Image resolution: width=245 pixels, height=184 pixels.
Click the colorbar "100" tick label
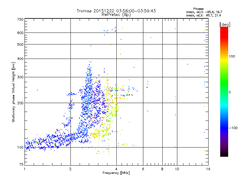click(232, 56)
